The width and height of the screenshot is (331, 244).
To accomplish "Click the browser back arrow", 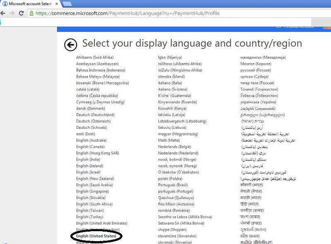I will (2, 13).
